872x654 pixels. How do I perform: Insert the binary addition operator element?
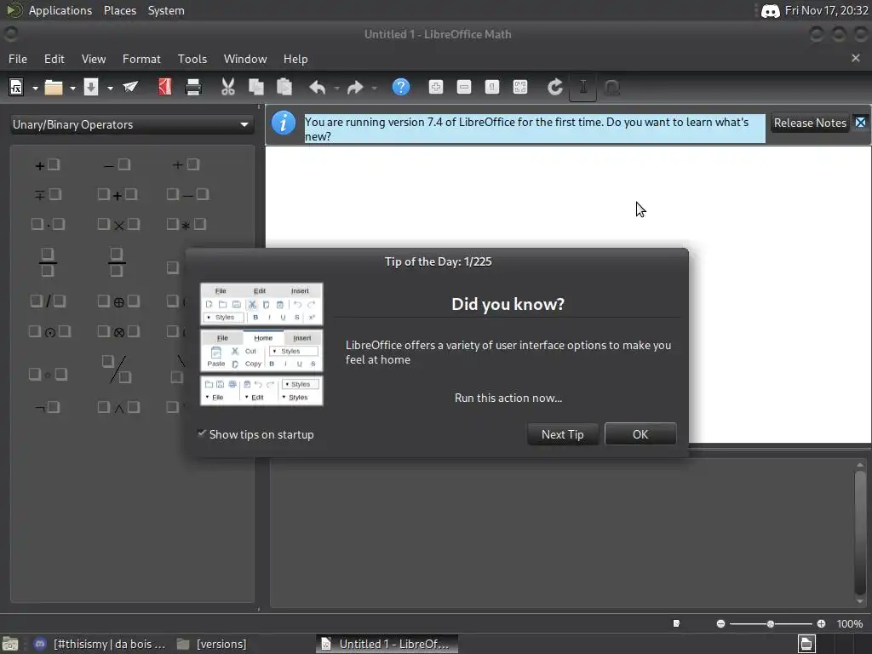pos(117,194)
